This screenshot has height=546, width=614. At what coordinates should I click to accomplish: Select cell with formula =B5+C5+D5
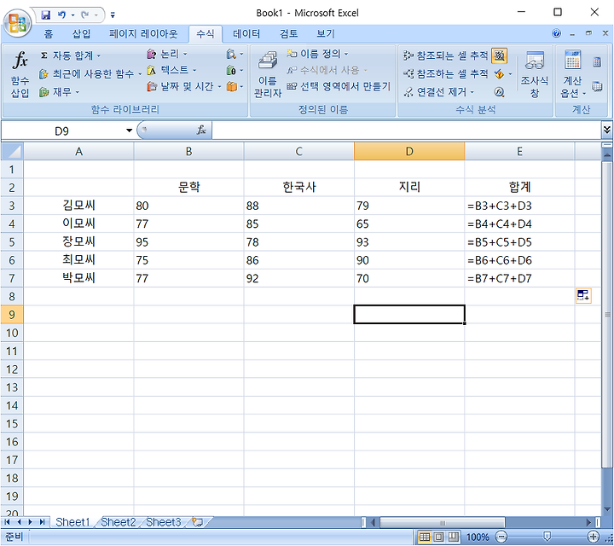point(519,242)
